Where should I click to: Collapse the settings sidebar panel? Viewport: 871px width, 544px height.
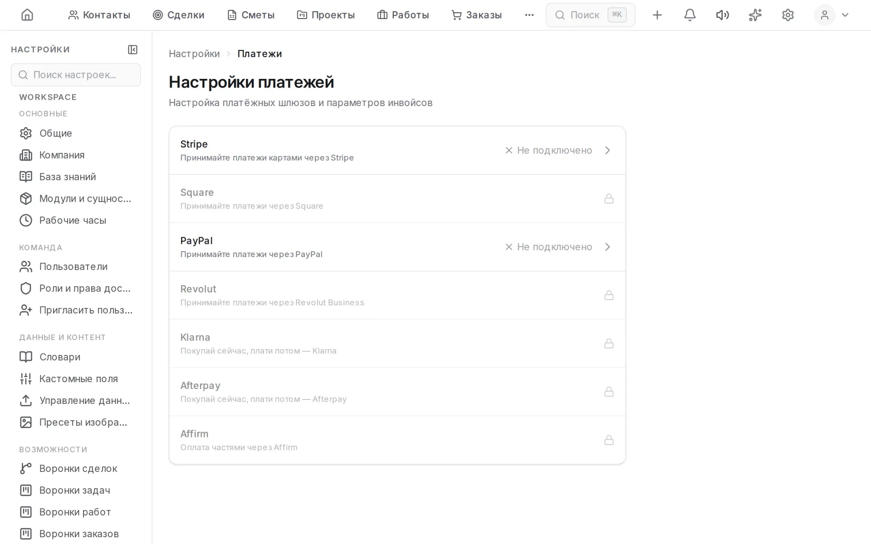coord(132,49)
